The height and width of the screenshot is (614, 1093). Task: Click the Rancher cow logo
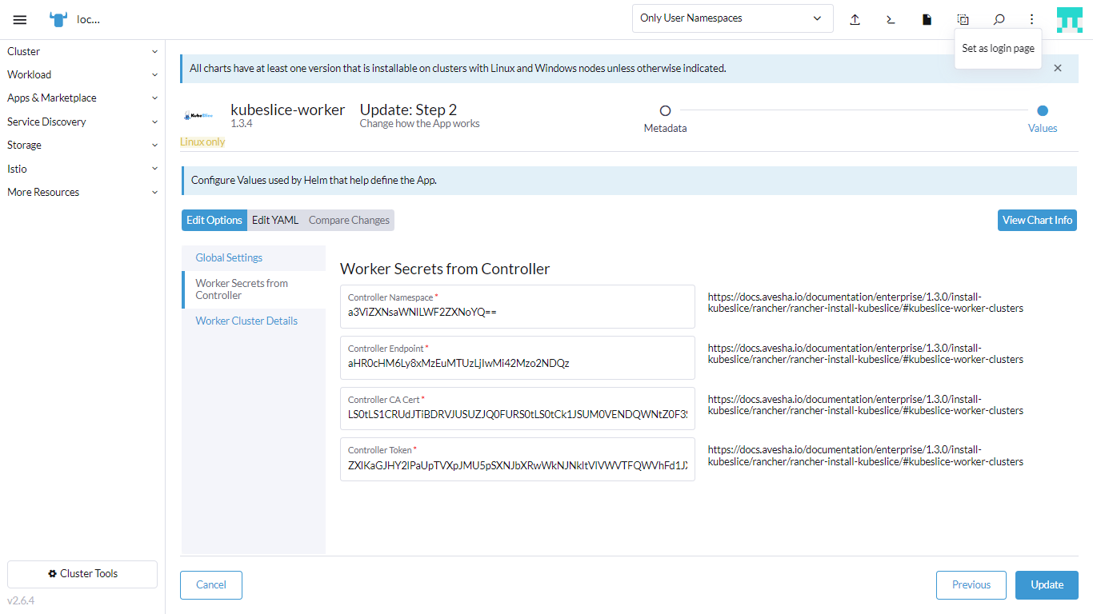pyautogui.click(x=58, y=19)
